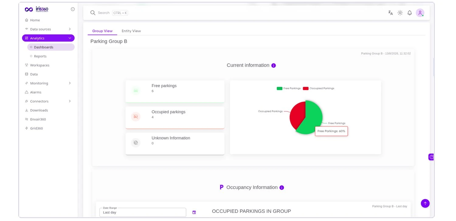Click the Current information info icon

pos(274,65)
